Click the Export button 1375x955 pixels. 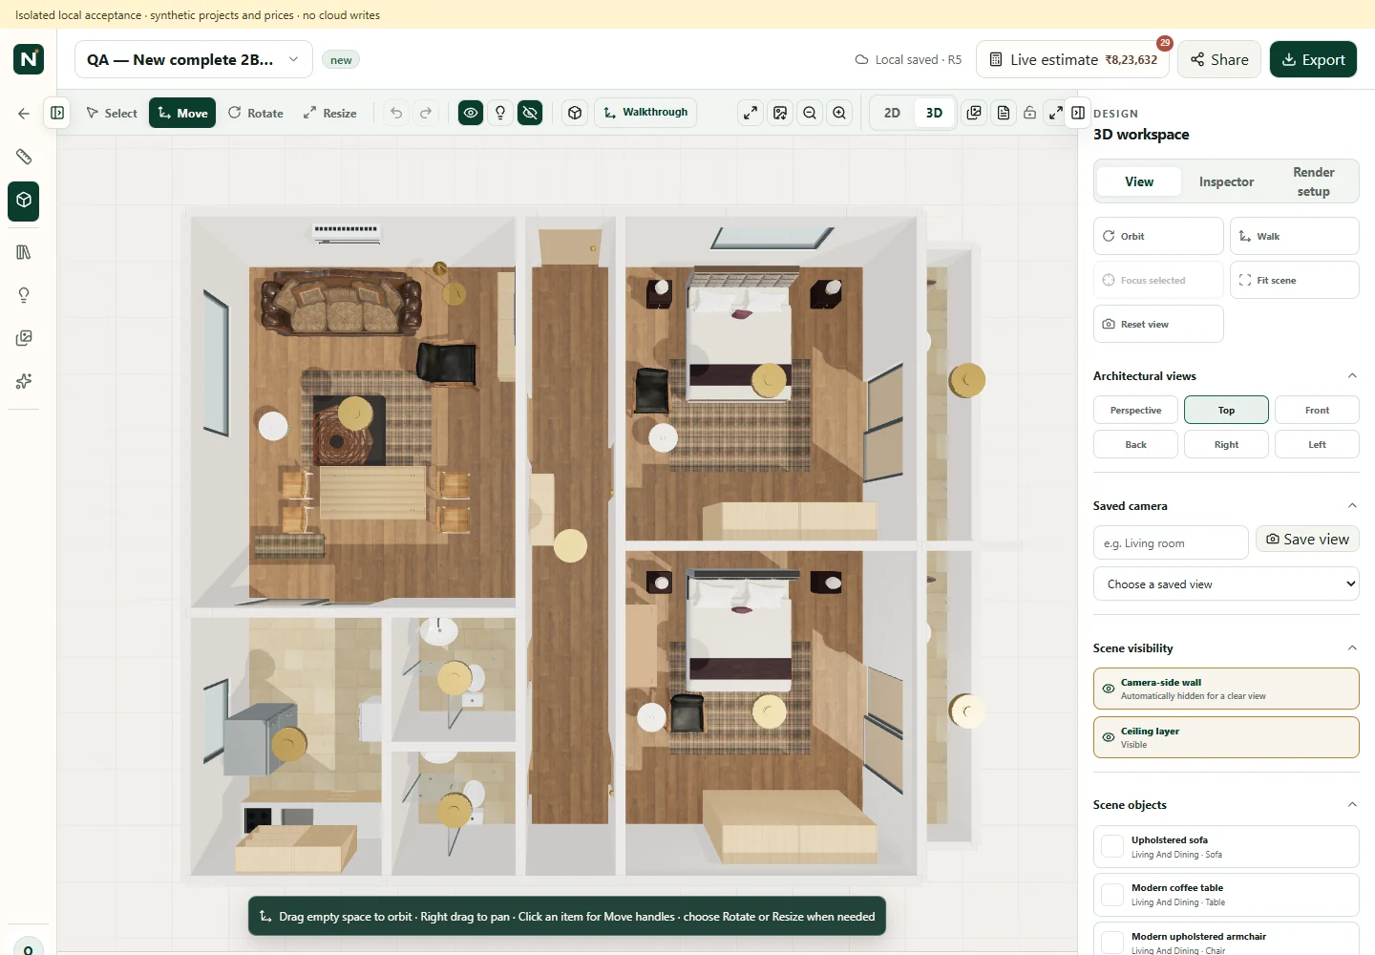1313,59
